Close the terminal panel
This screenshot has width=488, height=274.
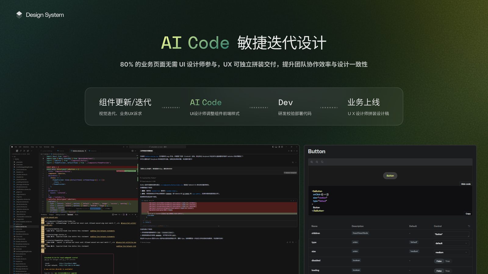[135, 214]
